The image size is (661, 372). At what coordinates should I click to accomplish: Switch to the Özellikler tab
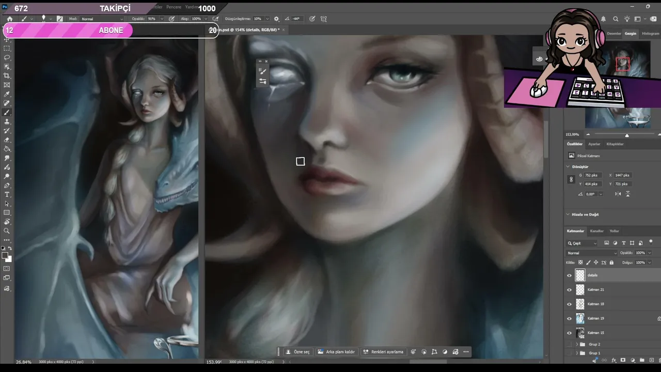click(575, 144)
